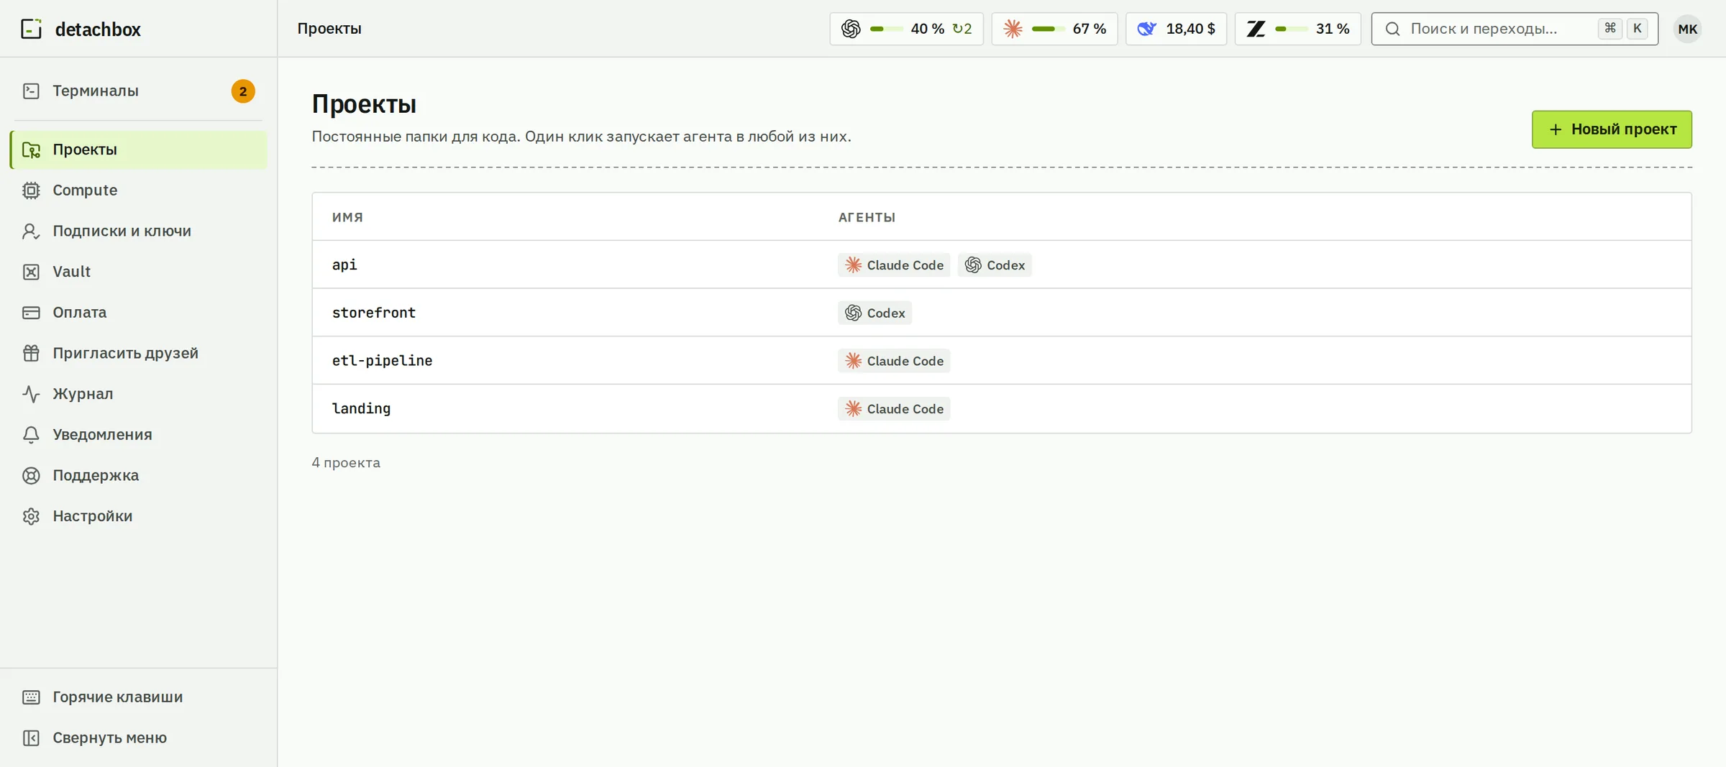The image size is (1726, 767).
Task: Open the Compute section
Action: pos(138,190)
